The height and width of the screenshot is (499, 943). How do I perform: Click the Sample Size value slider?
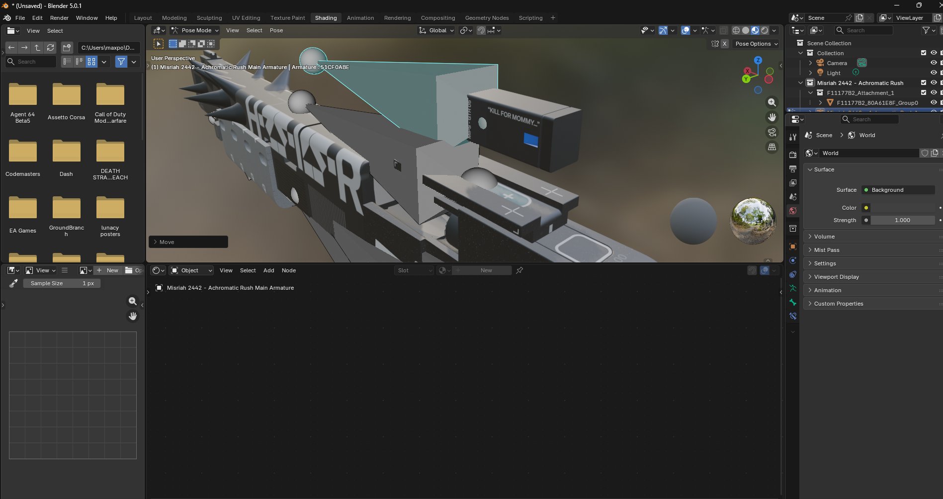(x=62, y=283)
